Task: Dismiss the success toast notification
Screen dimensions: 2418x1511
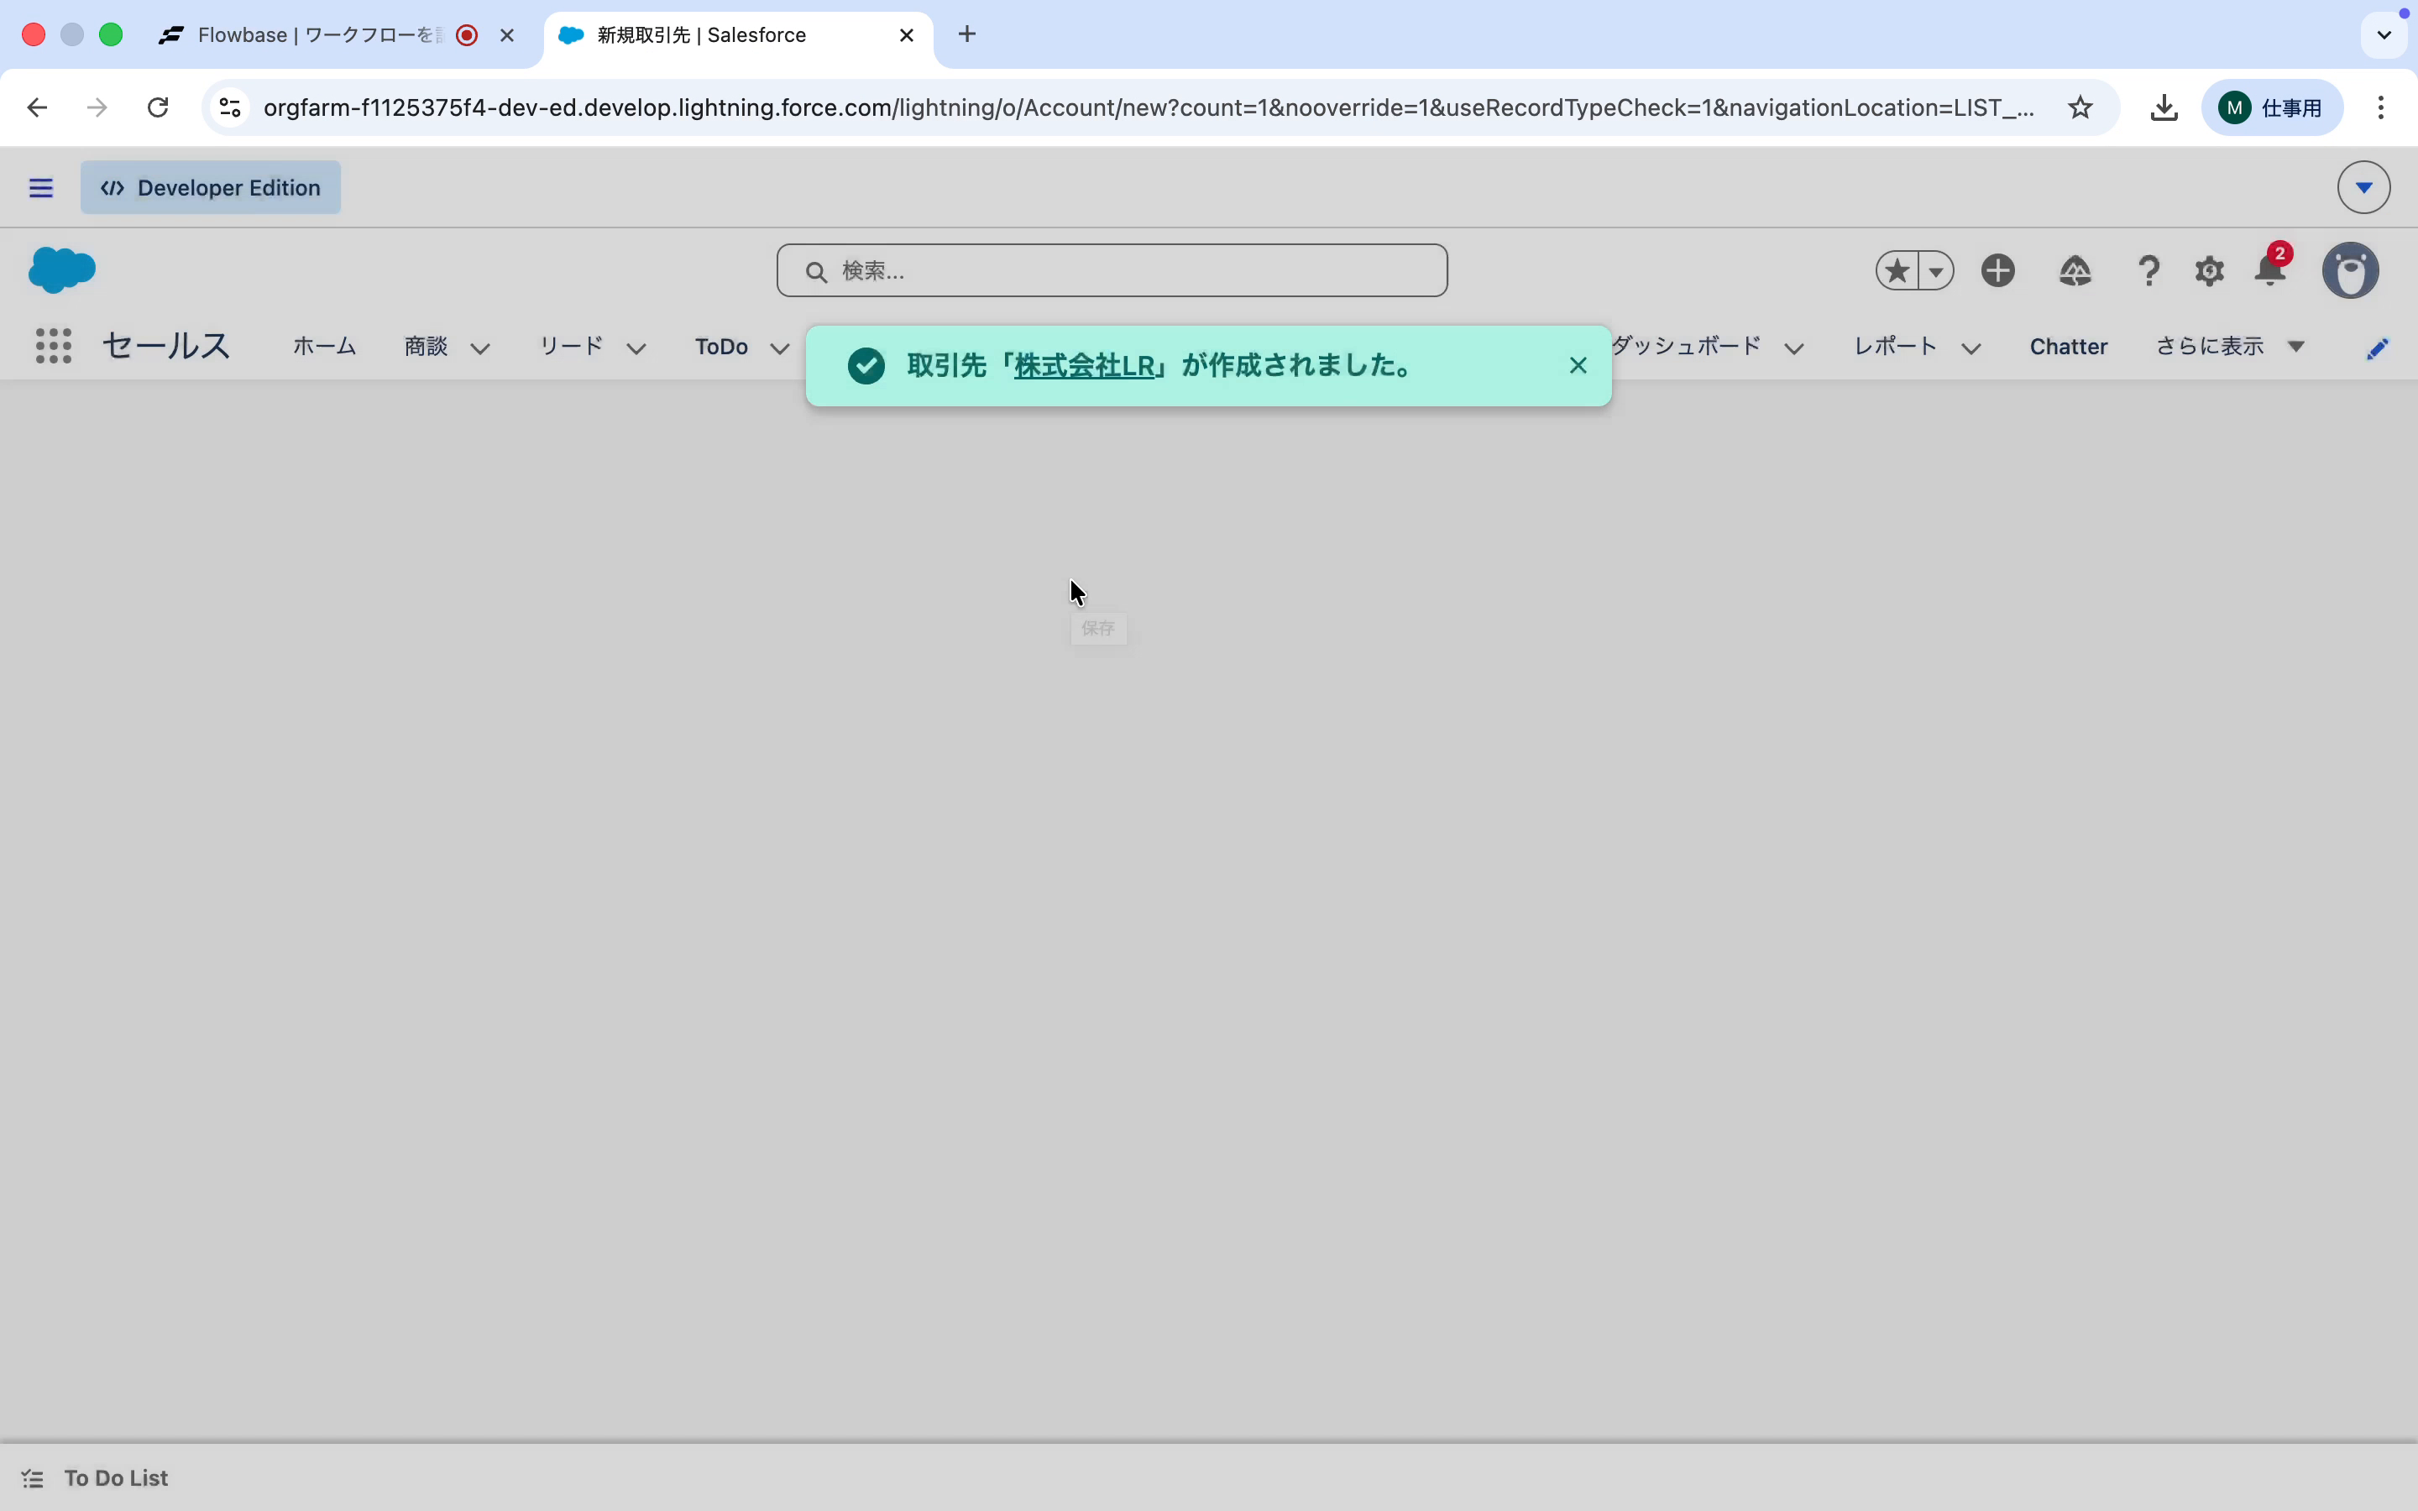Action: click(x=1577, y=366)
